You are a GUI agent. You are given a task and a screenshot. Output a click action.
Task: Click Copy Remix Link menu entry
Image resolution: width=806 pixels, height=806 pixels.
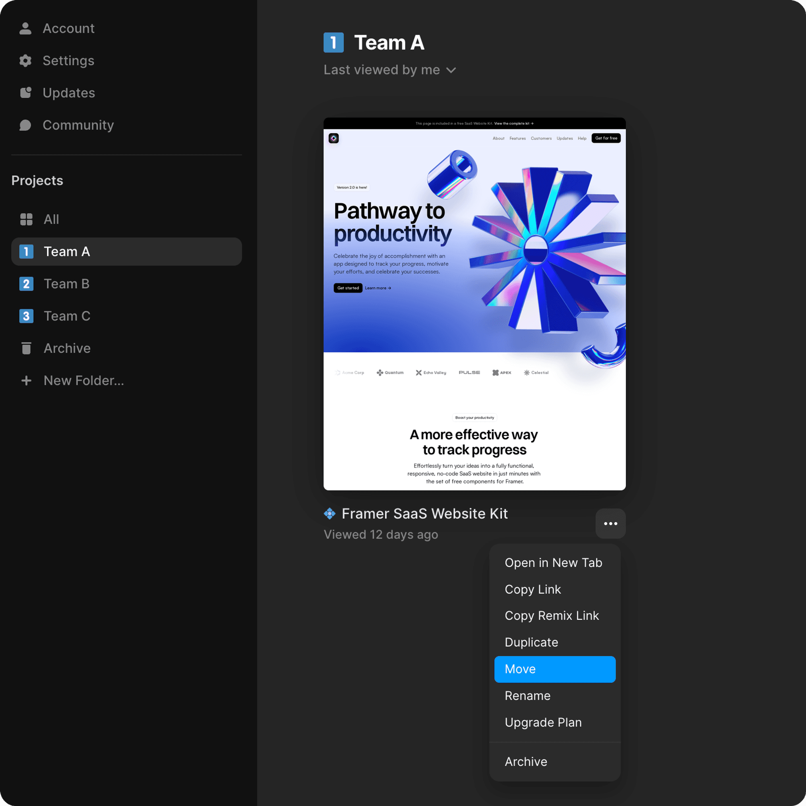[x=552, y=615]
